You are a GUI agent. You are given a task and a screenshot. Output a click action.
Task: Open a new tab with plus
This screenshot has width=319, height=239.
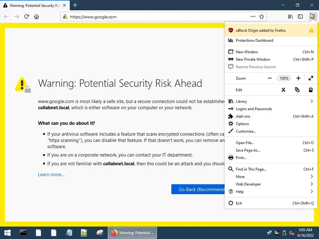pyautogui.click(x=75, y=5)
